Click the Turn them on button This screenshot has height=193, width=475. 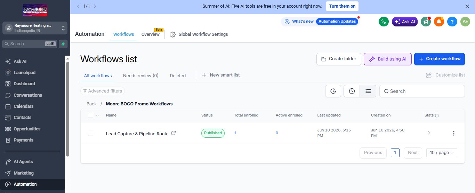[x=342, y=6]
